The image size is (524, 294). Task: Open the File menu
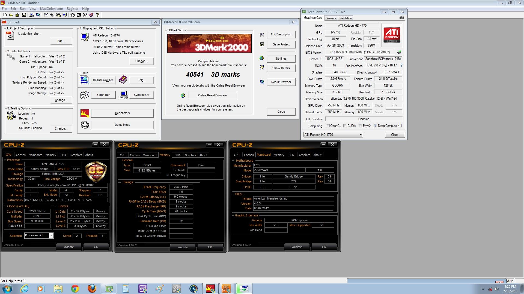(4, 9)
